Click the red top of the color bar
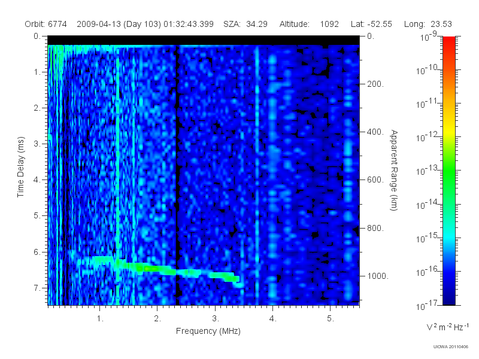Image resolution: width=479 pixels, height=359 pixels. [x=448, y=41]
